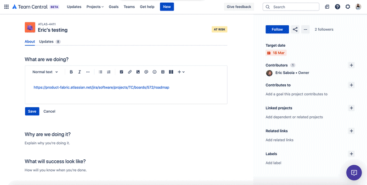Image resolution: width=367 pixels, height=185 pixels.
Task: Add a Contributes to goal plus
Action: pos(351,85)
